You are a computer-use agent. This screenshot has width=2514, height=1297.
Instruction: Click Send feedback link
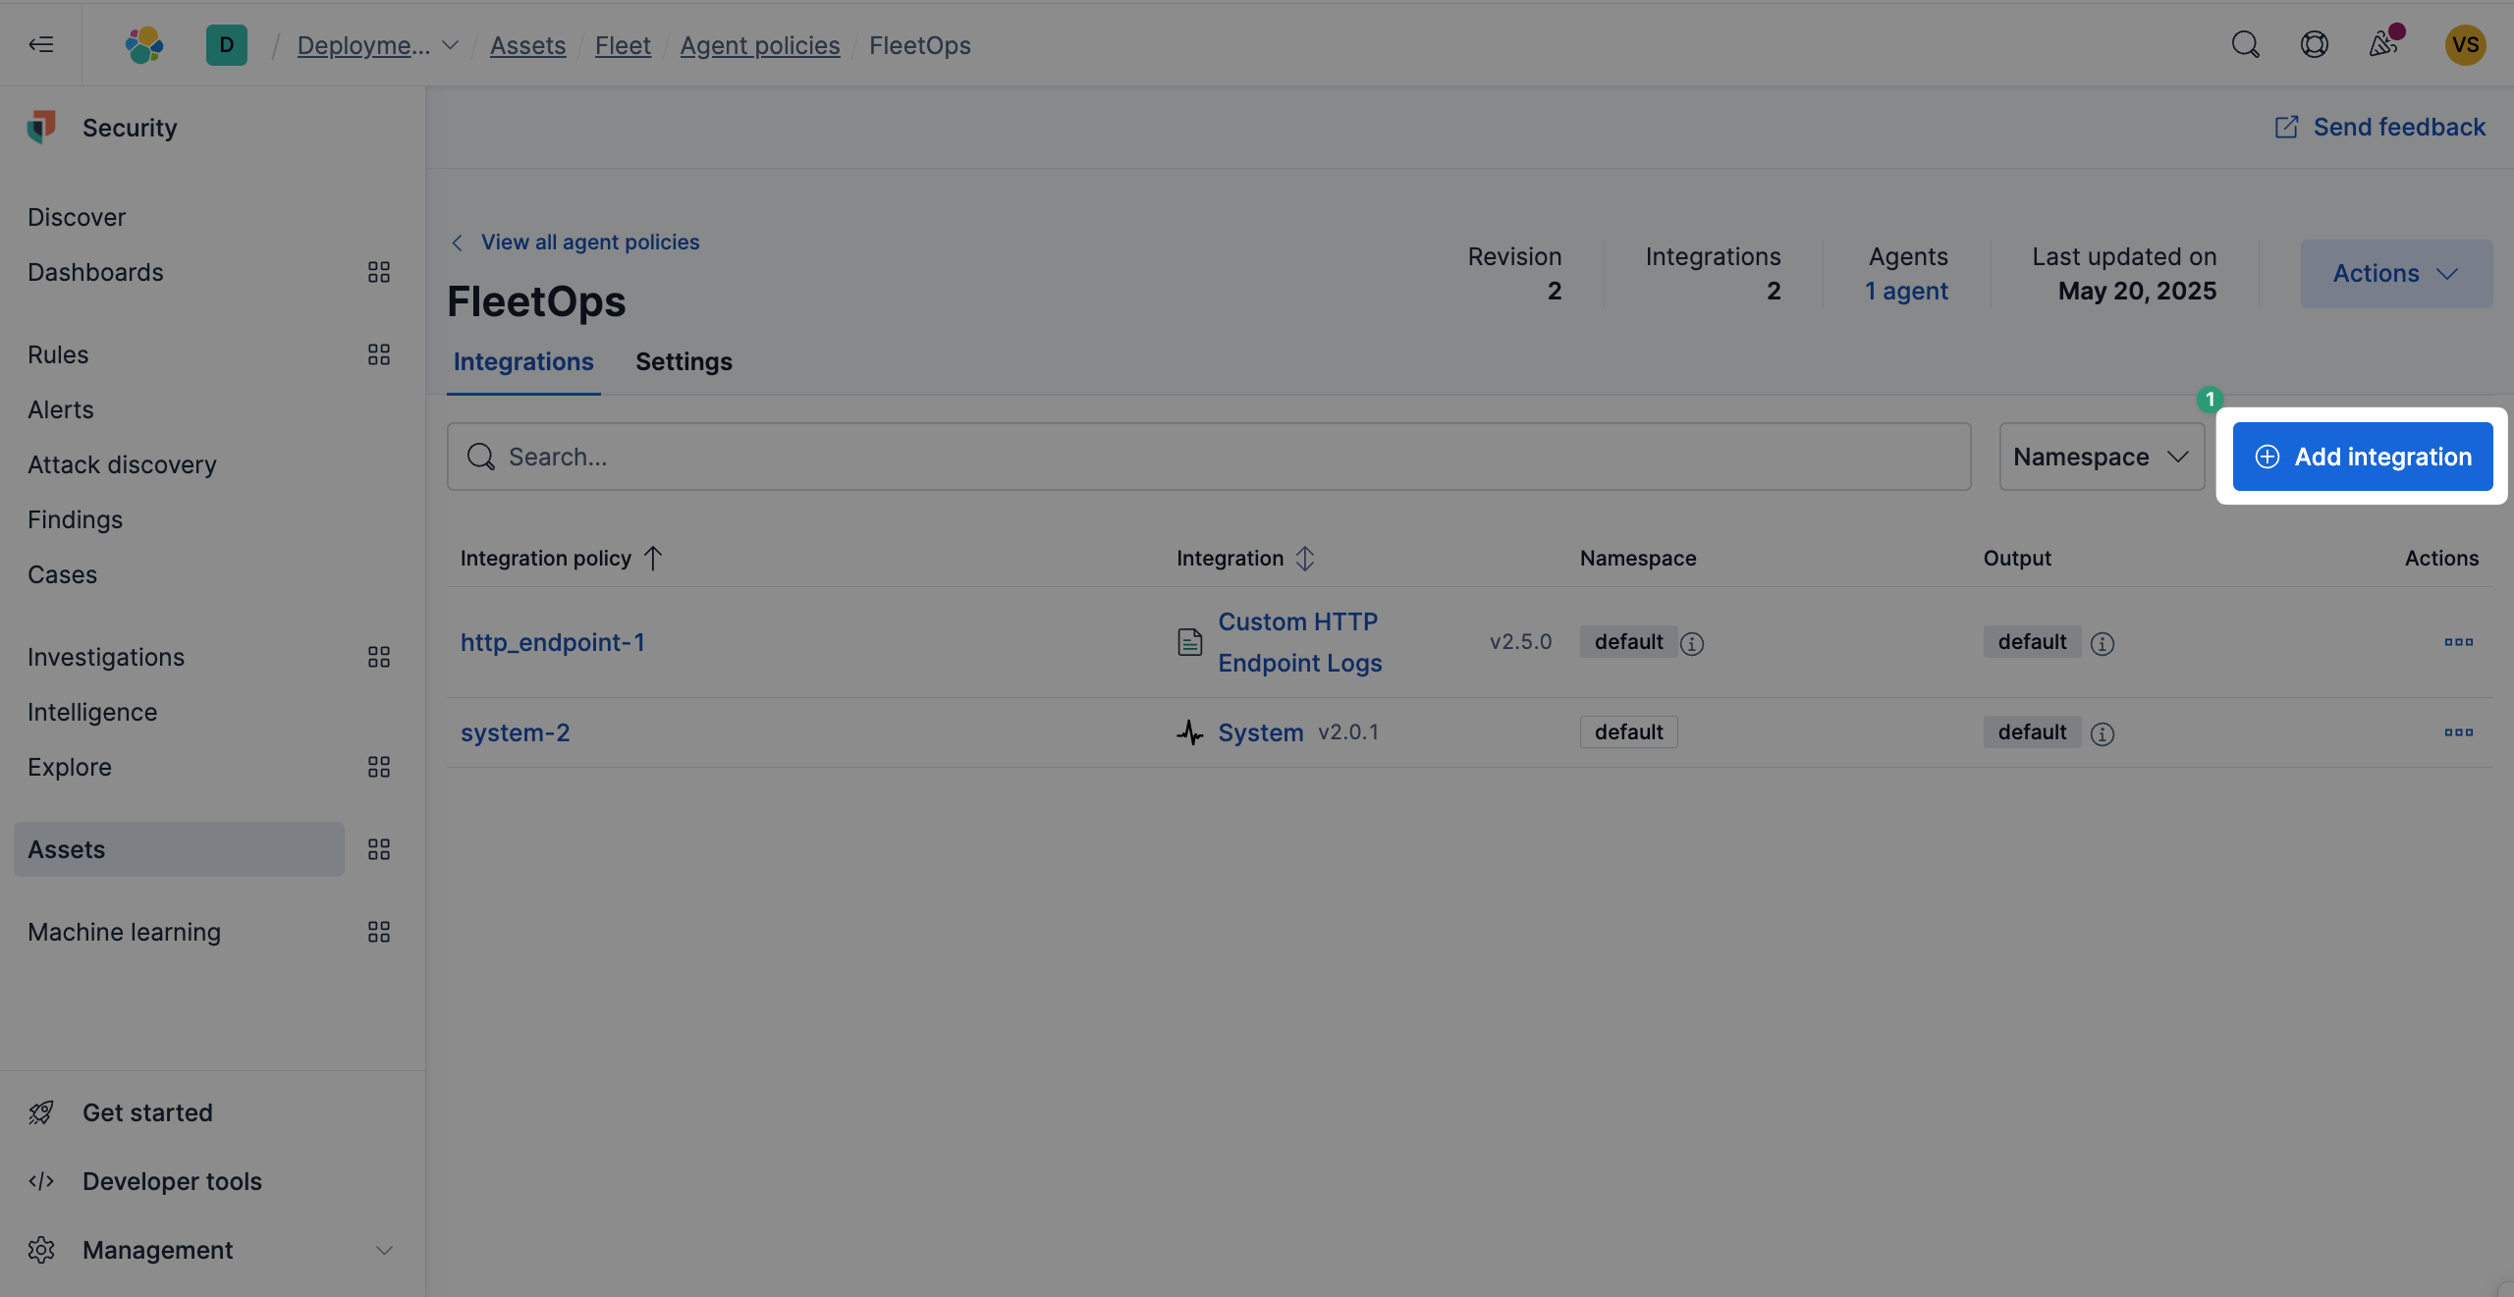[2399, 127]
